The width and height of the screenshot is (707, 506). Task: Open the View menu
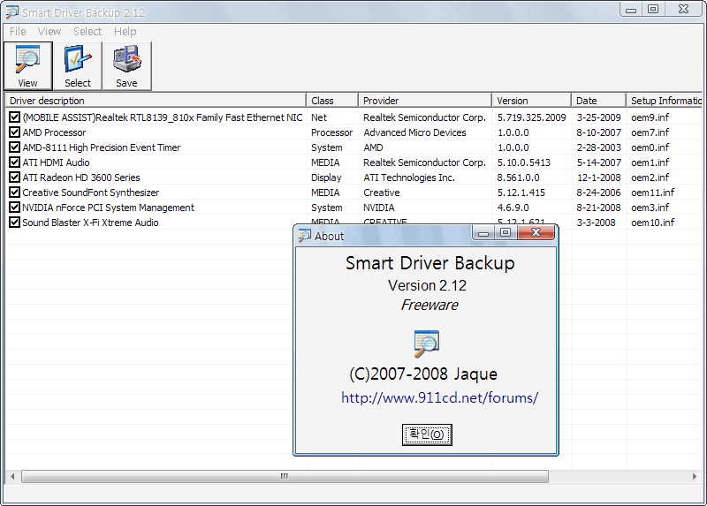point(49,32)
